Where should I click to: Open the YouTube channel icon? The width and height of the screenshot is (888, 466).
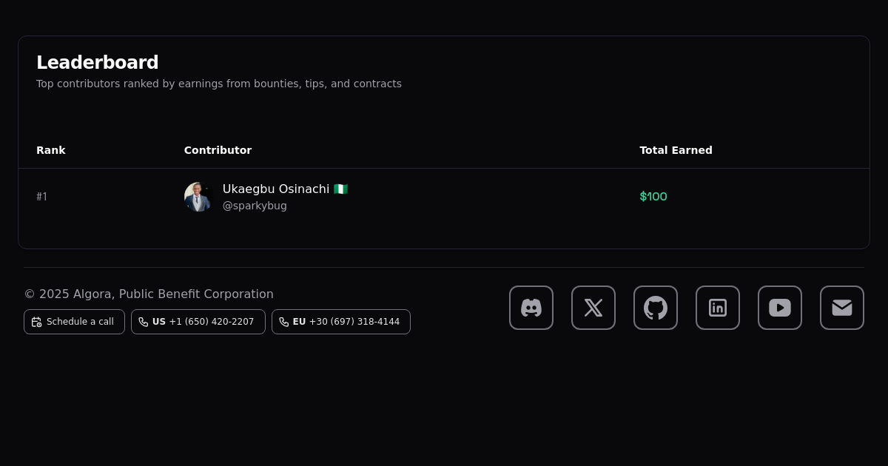[x=780, y=308]
